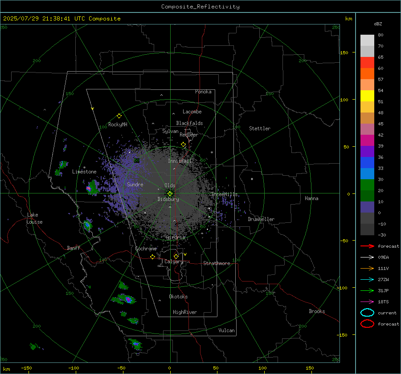Click the ThreeHills city label
Screen dimensions: 401x374
[x=224, y=194]
